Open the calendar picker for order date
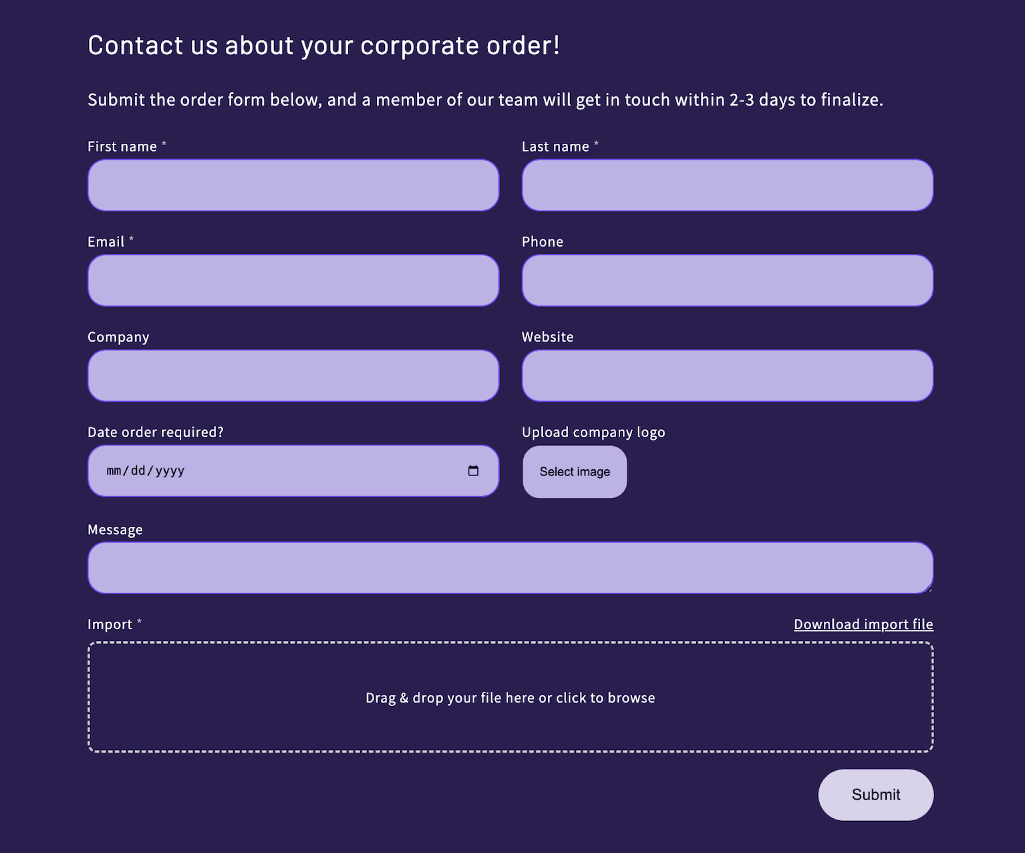The height and width of the screenshot is (853, 1025). coord(473,471)
